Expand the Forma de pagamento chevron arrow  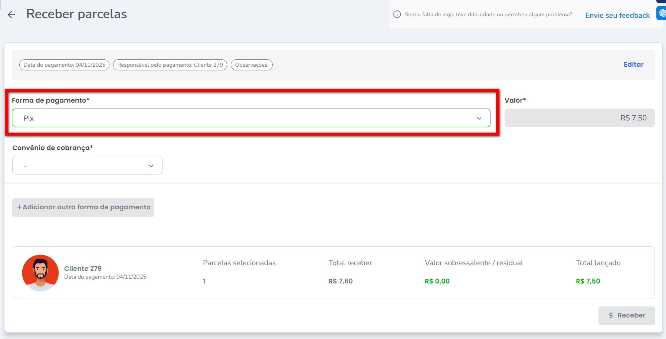pyautogui.click(x=479, y=118)
